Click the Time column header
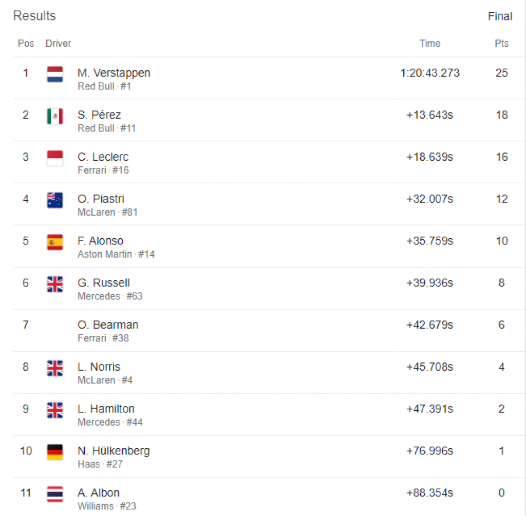This screenshot has width=526, height=516. (x=430, y=44)
